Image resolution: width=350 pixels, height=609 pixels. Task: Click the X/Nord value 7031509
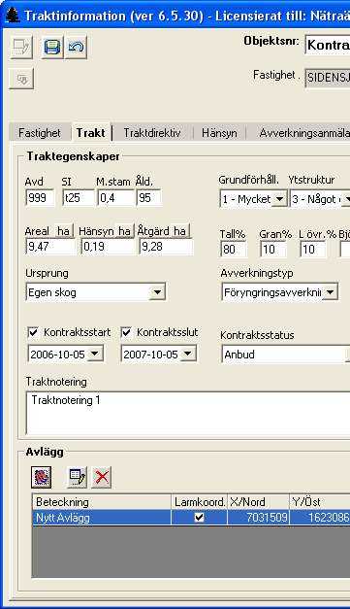pos(258,518)
